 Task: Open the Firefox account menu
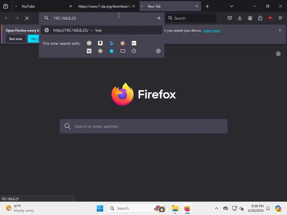click(x=250, y=18)
